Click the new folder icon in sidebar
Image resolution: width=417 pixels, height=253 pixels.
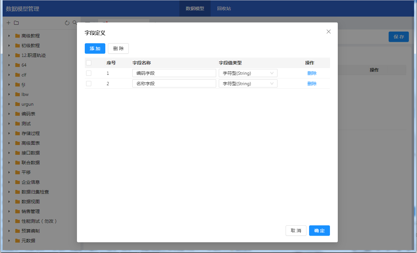point(16,23)
